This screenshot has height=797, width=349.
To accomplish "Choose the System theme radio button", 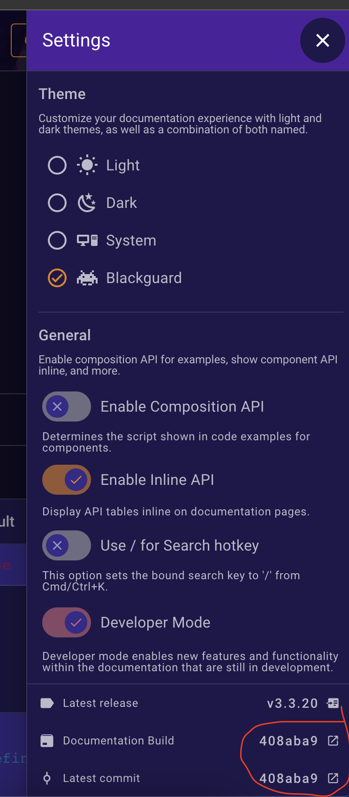I will (57, 240).
